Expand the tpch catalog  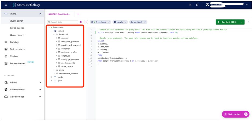pyautogui.click(x=51, y=80)
